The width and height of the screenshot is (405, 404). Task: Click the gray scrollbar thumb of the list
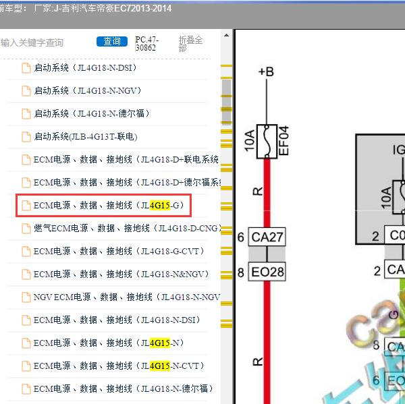(x=226, y=102)
